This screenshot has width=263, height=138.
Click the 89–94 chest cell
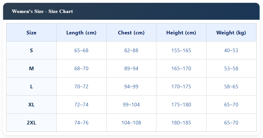click(x=131, y=69)
